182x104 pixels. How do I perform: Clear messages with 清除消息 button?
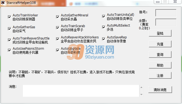(160, 90)
